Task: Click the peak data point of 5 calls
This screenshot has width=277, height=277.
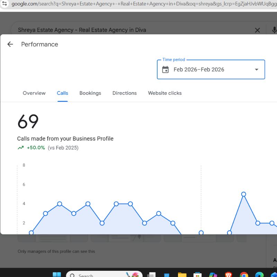Action: pyautogui.click(x=243, y=194)
